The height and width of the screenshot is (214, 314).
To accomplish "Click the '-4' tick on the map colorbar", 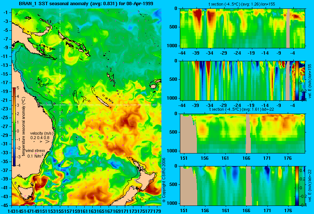I will pyautogui.click(x=18, y=165).
